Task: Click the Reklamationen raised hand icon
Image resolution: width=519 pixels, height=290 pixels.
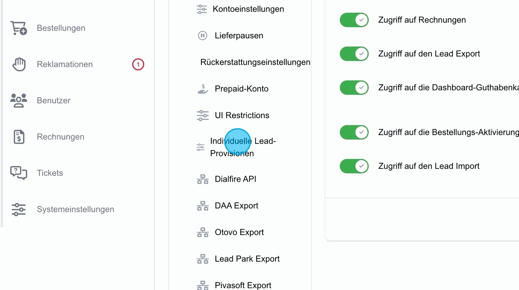Action: pyautogui.click(x=18, y=64)
